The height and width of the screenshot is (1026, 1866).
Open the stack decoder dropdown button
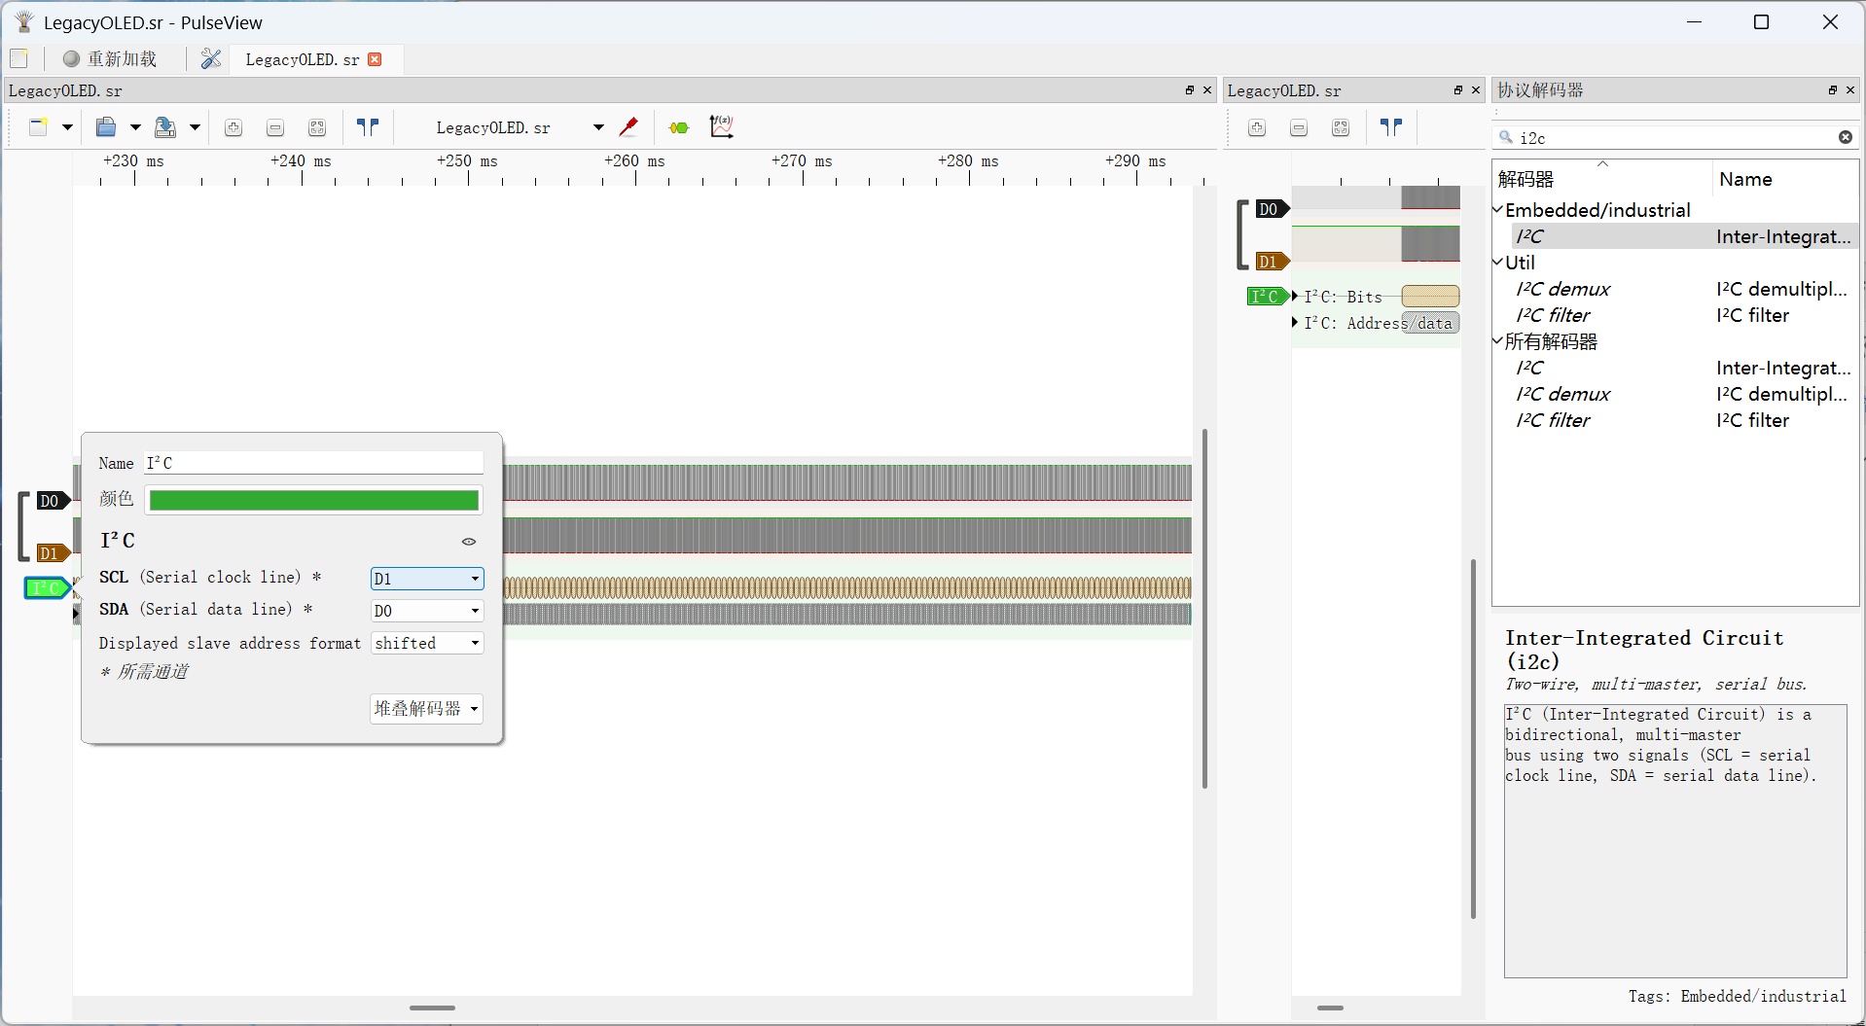426,709
